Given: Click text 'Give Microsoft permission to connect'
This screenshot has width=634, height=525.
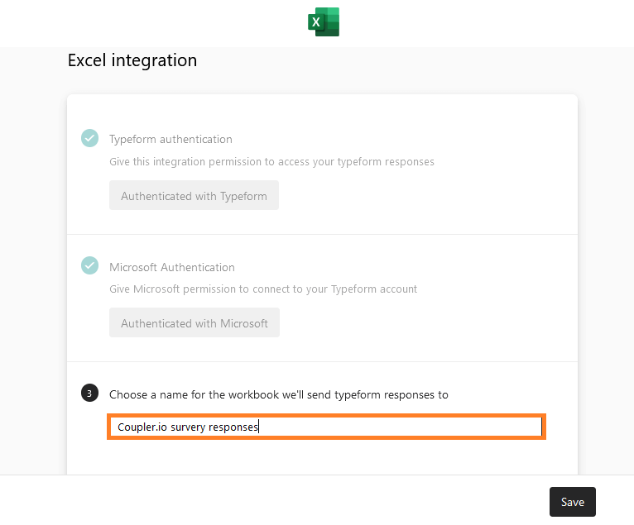Looking at the screenshot, I should [x=199, y=289].
